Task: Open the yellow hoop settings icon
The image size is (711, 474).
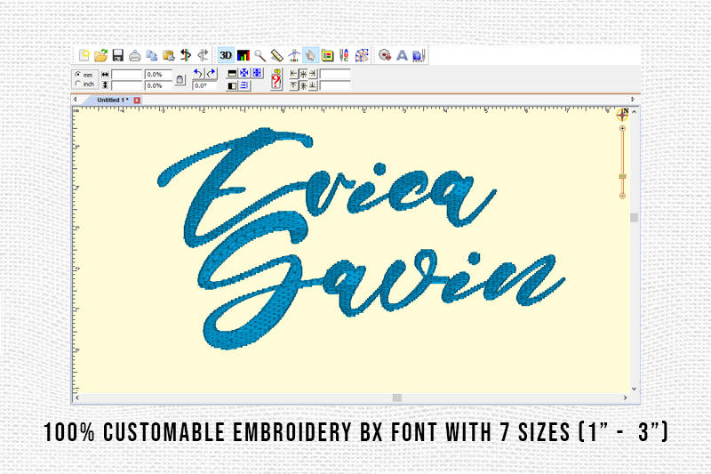Action: (327, 56)
